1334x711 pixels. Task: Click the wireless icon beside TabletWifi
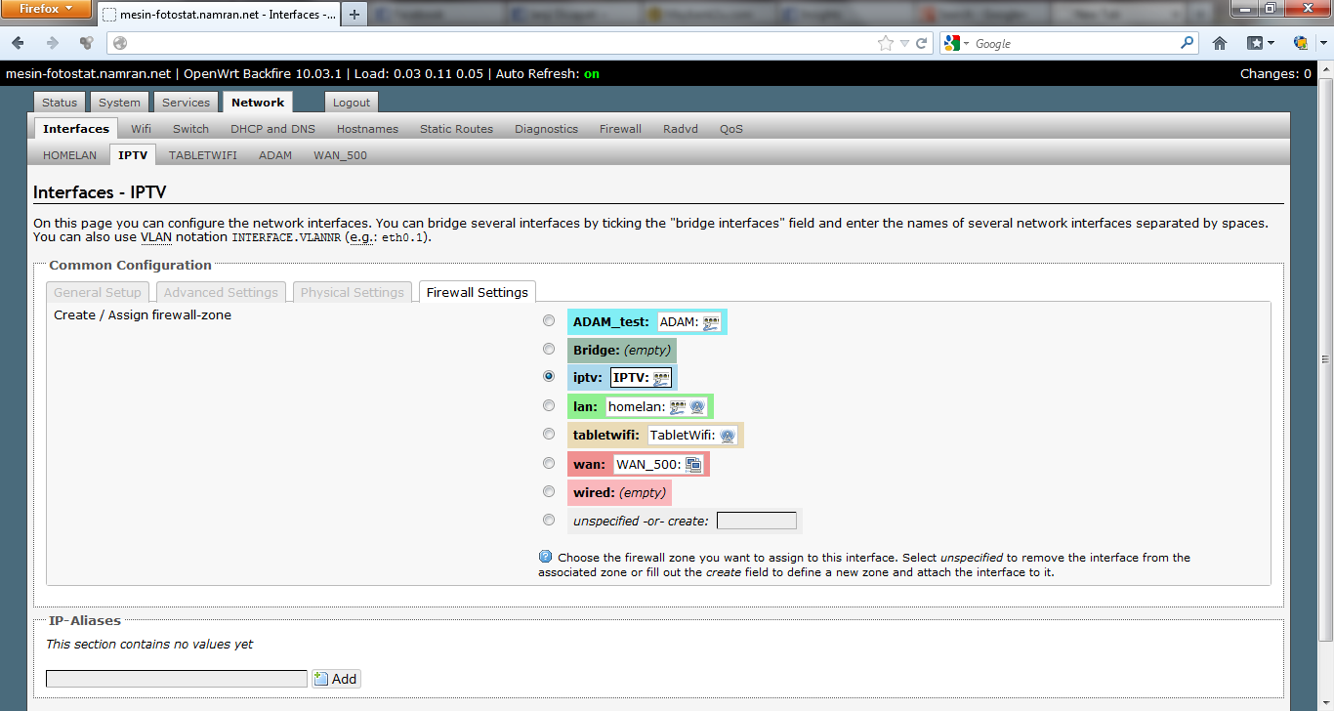click(728, 436)
